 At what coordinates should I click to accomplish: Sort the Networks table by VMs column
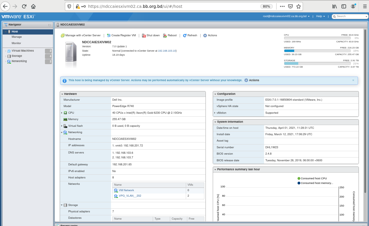pos(195,185)
